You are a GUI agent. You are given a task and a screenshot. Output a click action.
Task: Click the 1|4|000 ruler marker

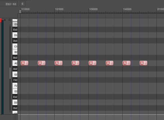127,9
